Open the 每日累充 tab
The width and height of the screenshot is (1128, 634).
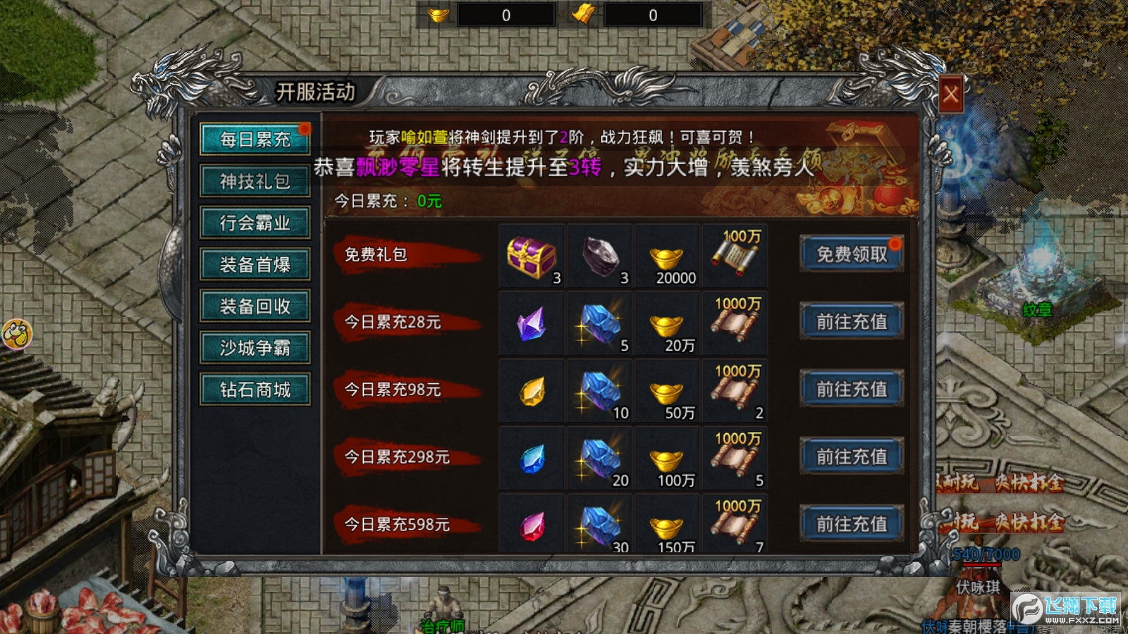pyautogui.click(x=255, y=139)
